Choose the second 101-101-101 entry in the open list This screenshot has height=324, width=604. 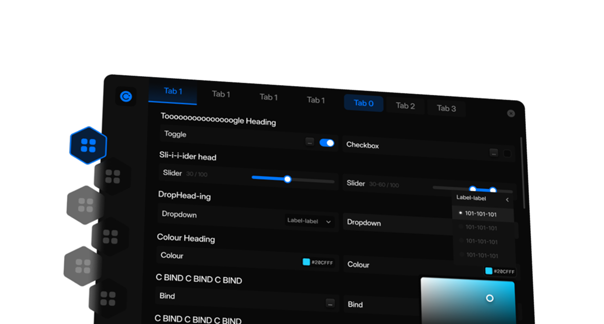pyautogui.click(x=481, y=228)
